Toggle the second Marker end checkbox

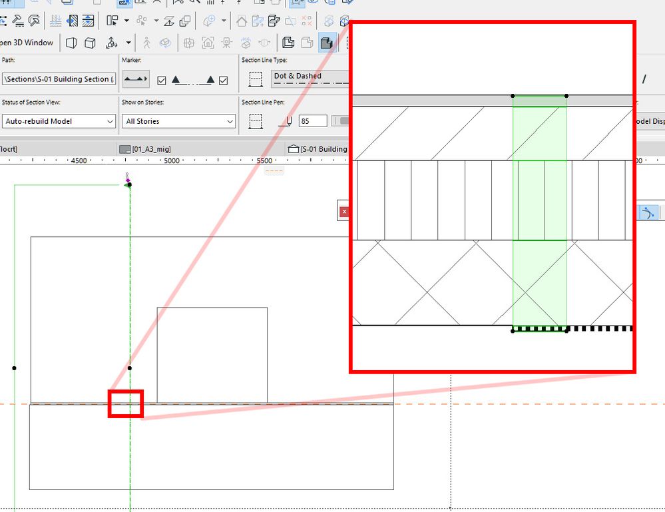pyautogui.click(x=224, y=81)
